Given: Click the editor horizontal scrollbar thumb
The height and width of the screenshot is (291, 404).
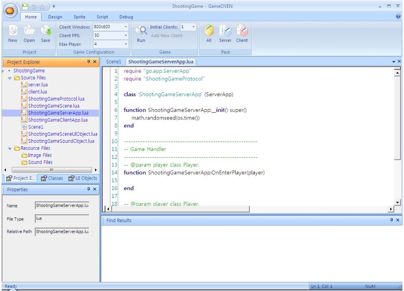Looking at the screenshot, I should click(x=180, y=209).
